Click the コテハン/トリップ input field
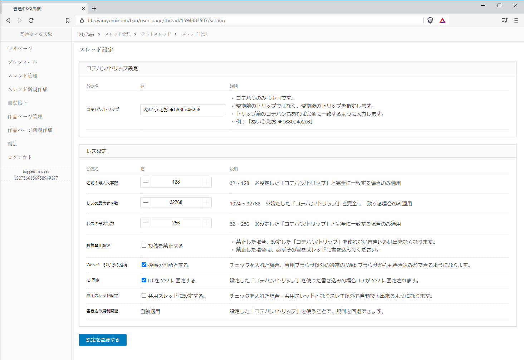Image resolution: width=524 pixels, height=360 pixels. (183, 110)
